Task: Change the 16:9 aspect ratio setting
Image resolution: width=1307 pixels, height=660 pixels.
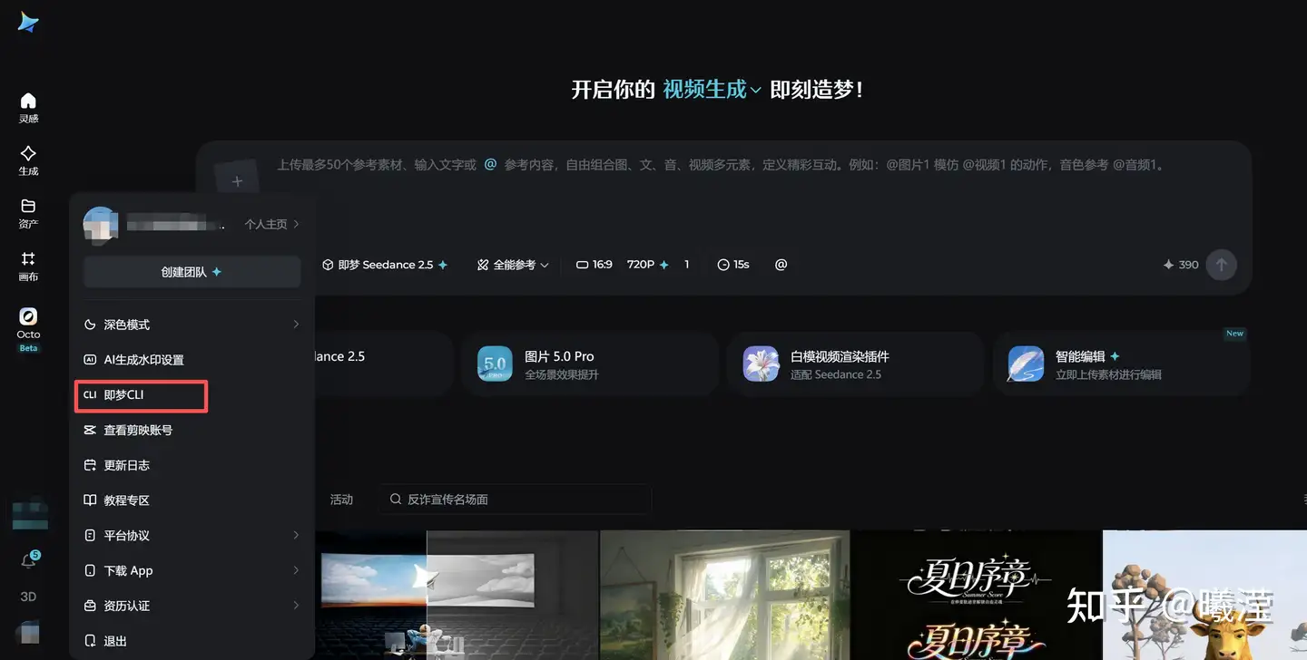Action: [x=595, y=265]
